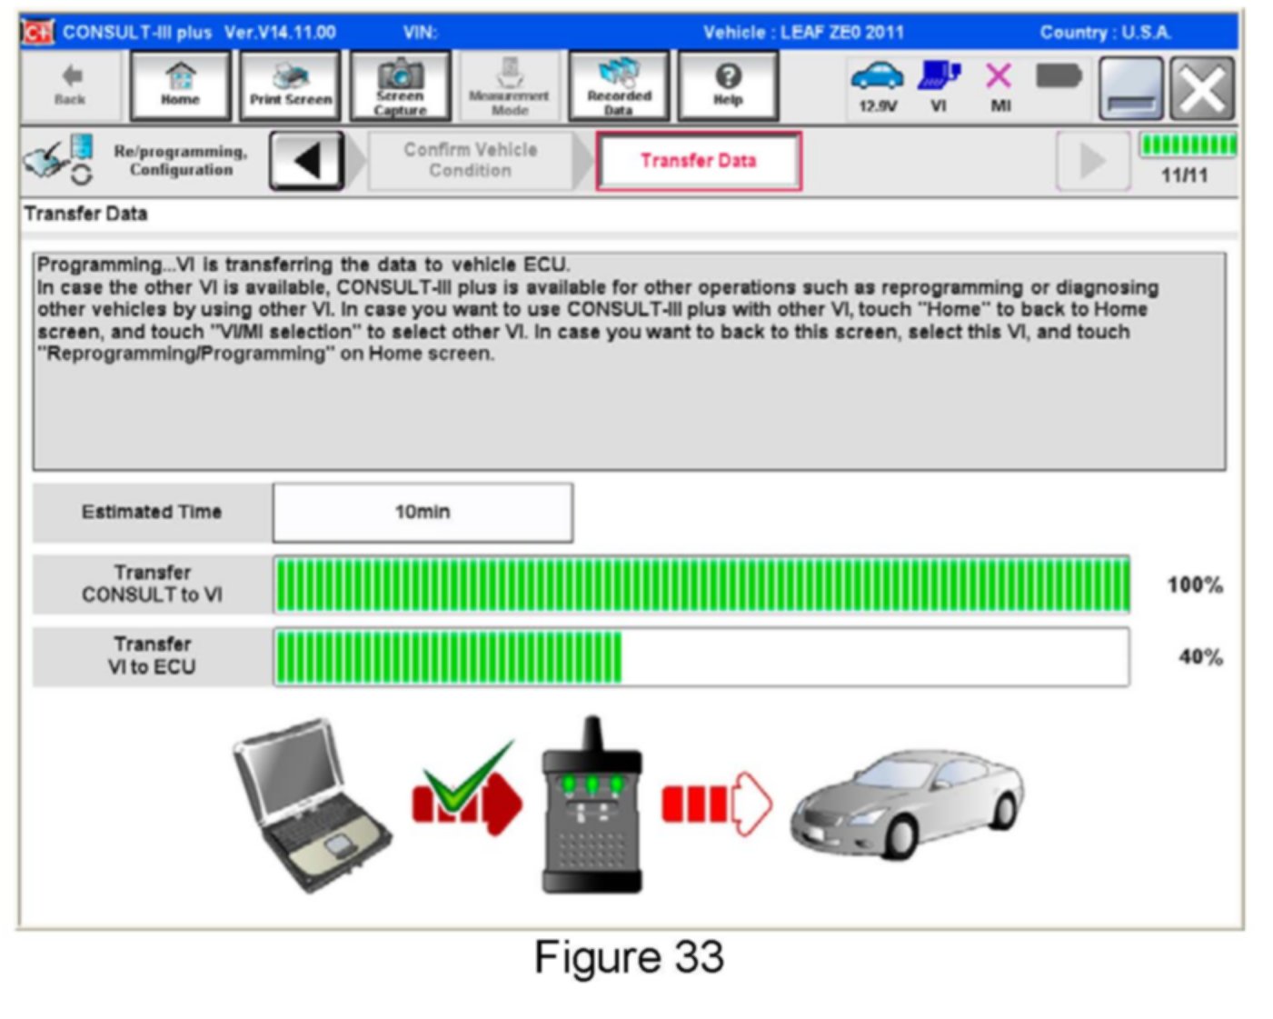Open the Screen Capture tool
The height and width of the screenshot is (1019, 1273).
click(x=400, y=86)
